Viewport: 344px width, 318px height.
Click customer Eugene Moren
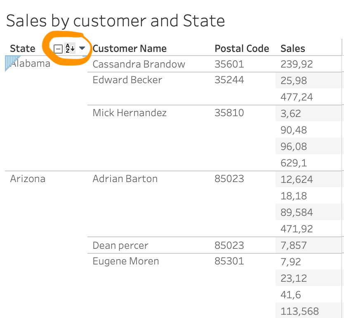(125, 261)
